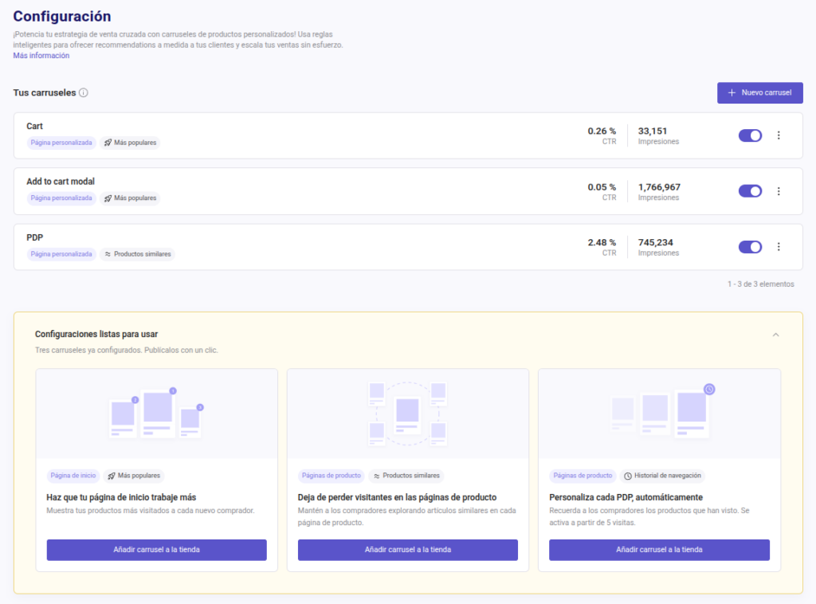Click the browsing history illustration thumbnail
This screenshot has height=604, width=816.
(x=659, y=414)
